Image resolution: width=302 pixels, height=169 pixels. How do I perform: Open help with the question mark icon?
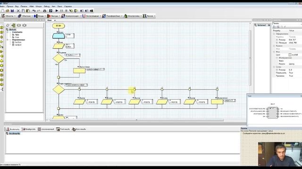point(50,11)
